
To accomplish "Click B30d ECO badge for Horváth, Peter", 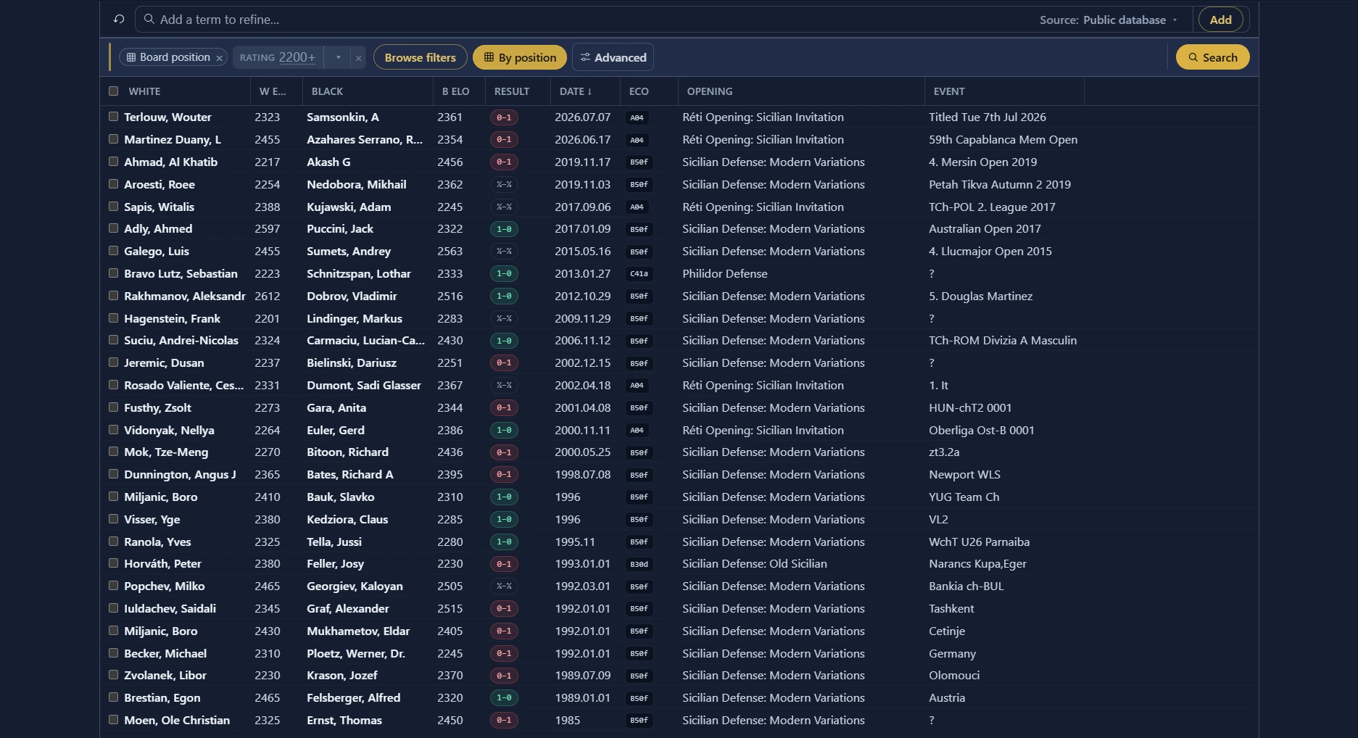I will pyautogui.click(x=639, y=564).
